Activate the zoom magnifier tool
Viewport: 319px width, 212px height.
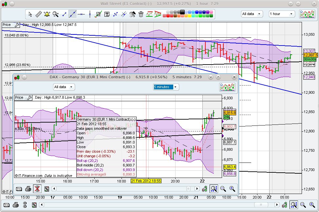click(55, 14)
